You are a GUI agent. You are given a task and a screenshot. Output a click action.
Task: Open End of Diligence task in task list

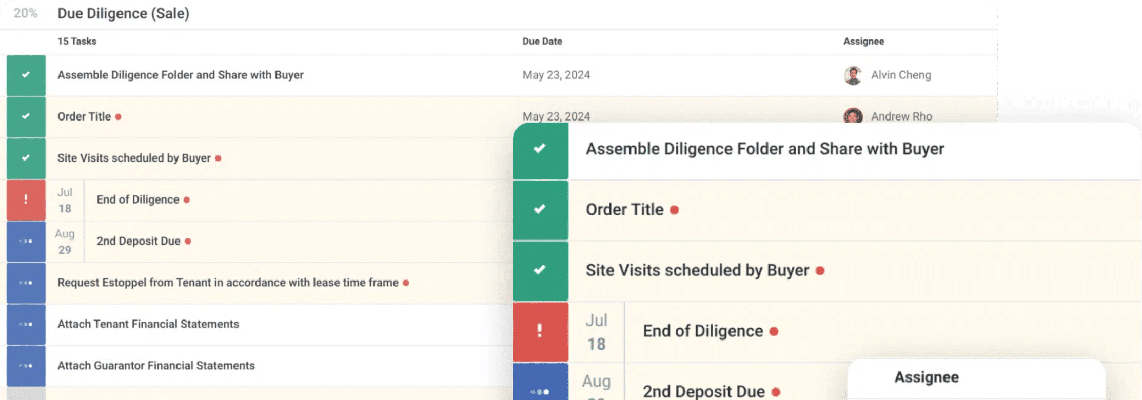pyautogui.click(x=138, y=200)
